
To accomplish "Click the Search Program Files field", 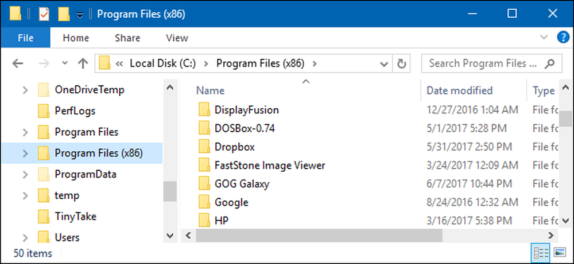I will click(492, 64).
